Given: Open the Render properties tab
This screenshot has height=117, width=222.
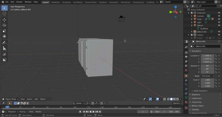Looking at the screenshot, I should [x=186, y=53].
